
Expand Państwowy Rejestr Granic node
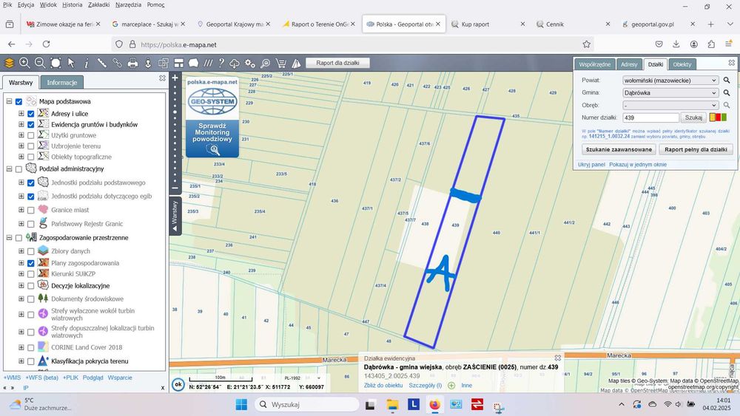point(21,224)
